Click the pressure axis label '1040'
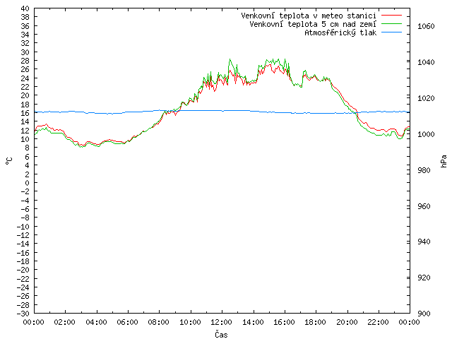Screen dimensions: 452x339 click(x=426, y=62)
